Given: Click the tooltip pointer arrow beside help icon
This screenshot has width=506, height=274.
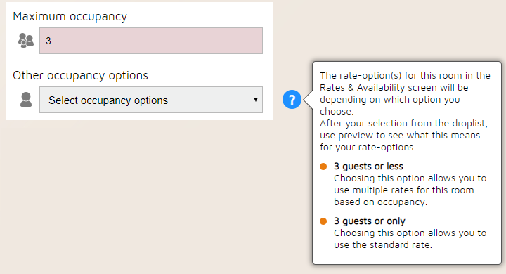Looking at the screenshot, I should point(308,100).
